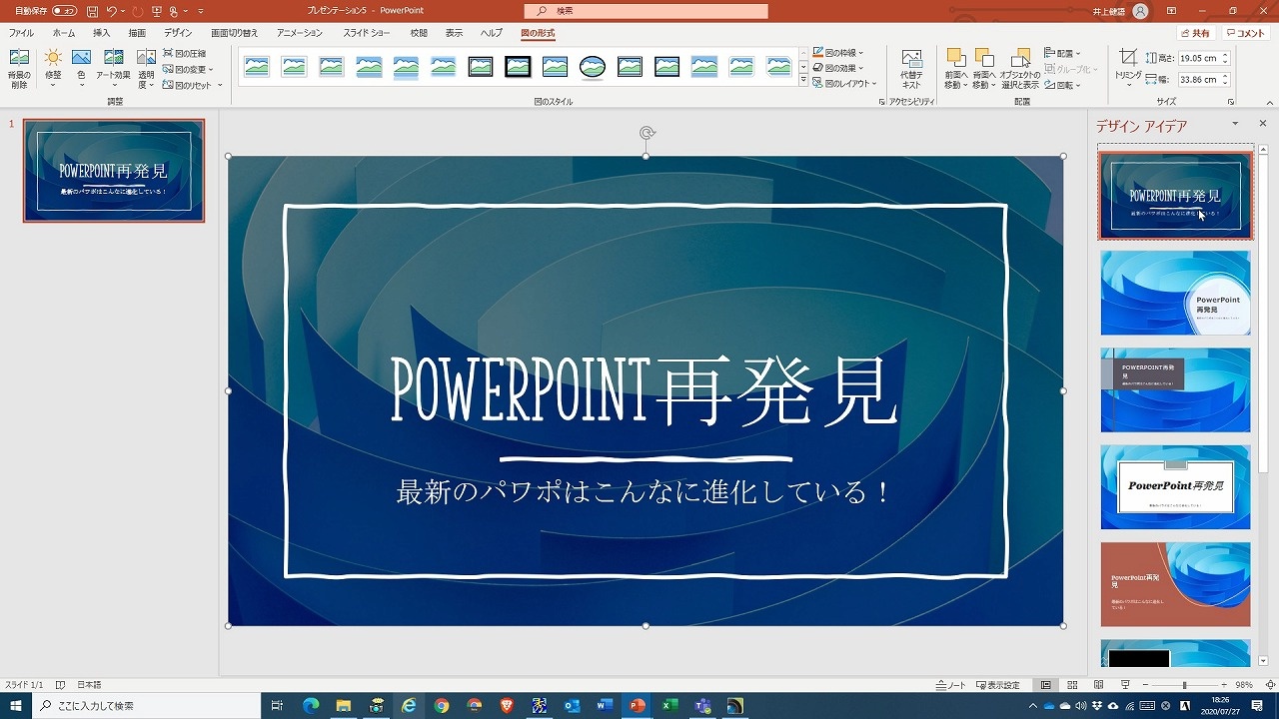Click the Redo icon in title bar
Viewport: 1279px width, 719px height.
[137, 11]
